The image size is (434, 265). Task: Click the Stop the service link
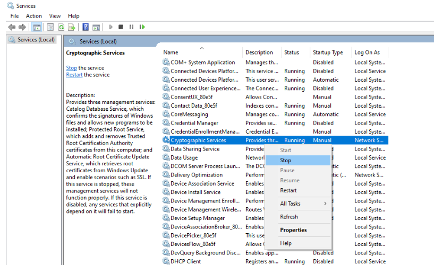pos(71,68)
